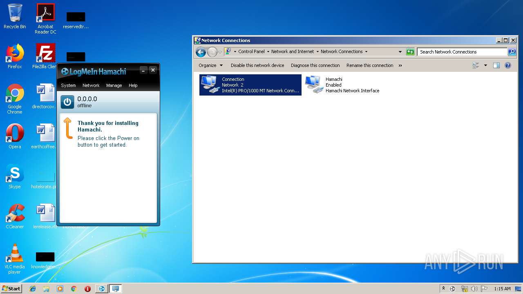
Task: Click the Change your view icon
Action: [476, 65]
